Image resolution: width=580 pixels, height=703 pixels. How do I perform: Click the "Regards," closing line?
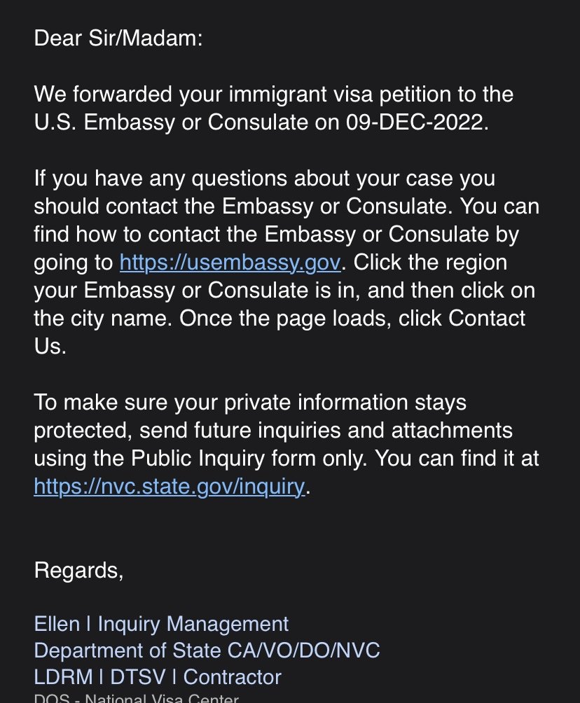click(78, 571)
